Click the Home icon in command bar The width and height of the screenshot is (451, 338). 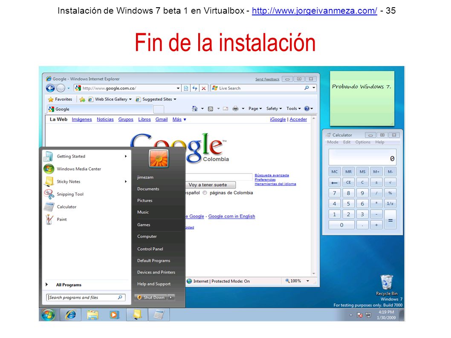coord(195,108)
